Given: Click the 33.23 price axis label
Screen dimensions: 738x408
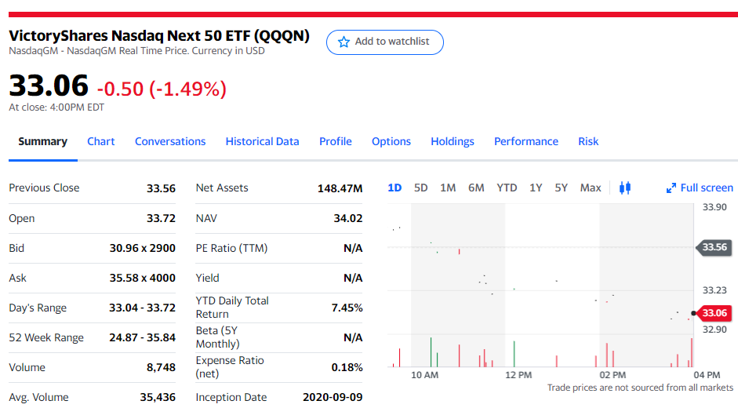Looking at the screenshot, I should click(714, 290).
